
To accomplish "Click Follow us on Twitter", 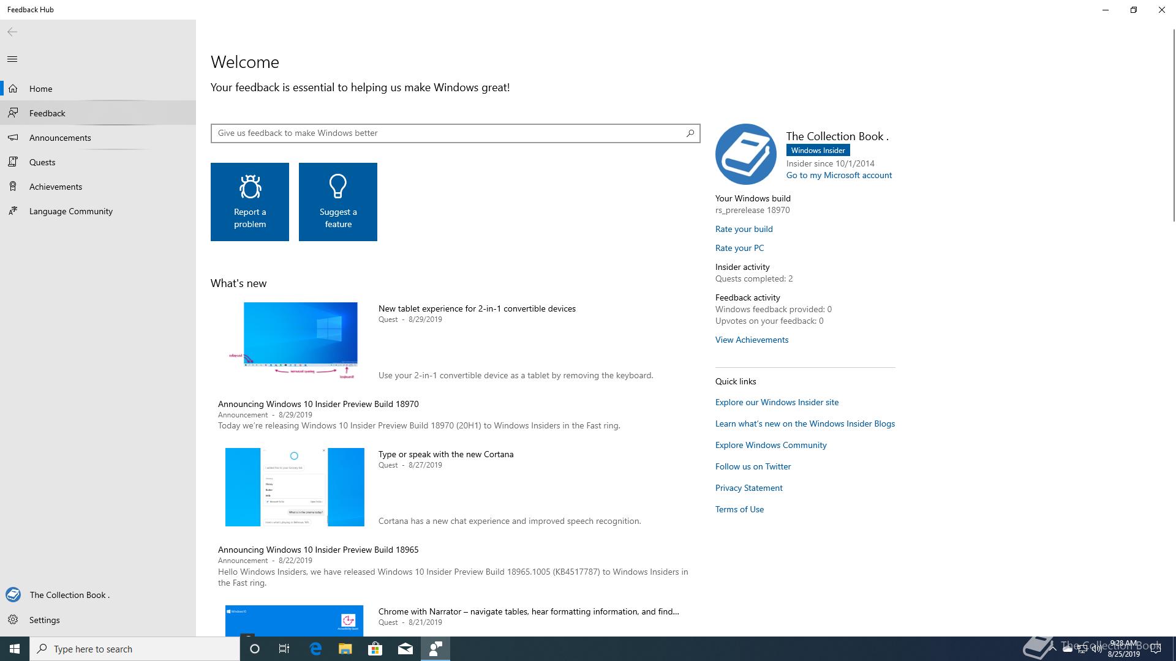I will click(x=753, y=466).
